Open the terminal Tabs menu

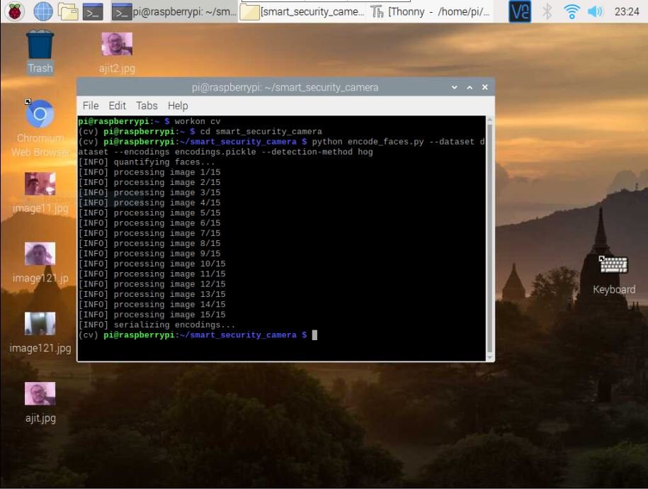click(x=147, y=106)
